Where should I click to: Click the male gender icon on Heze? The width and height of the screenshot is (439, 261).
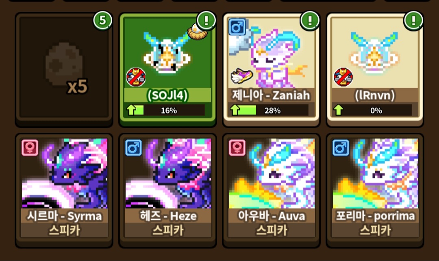pyautogui.click(x=134, y=147)
